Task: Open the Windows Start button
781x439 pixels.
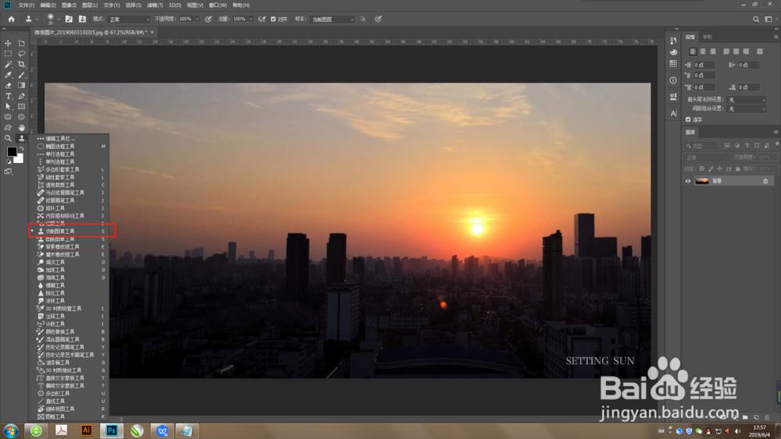Action: (x=10, y=430)
